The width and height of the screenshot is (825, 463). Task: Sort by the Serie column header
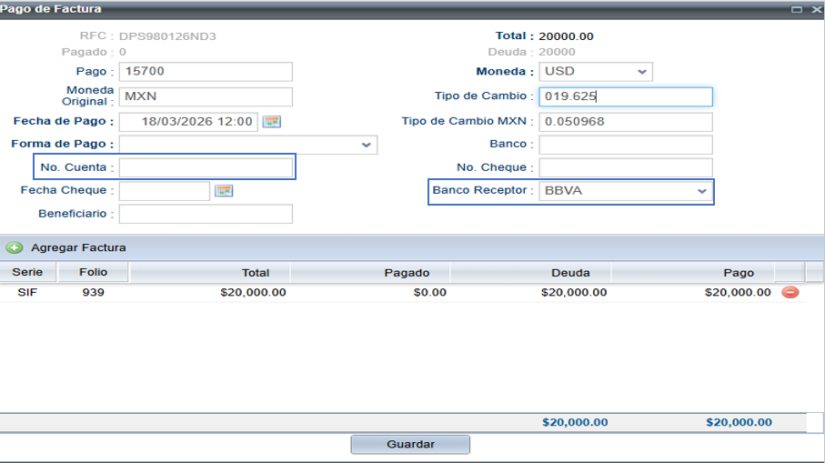[27, 272]
